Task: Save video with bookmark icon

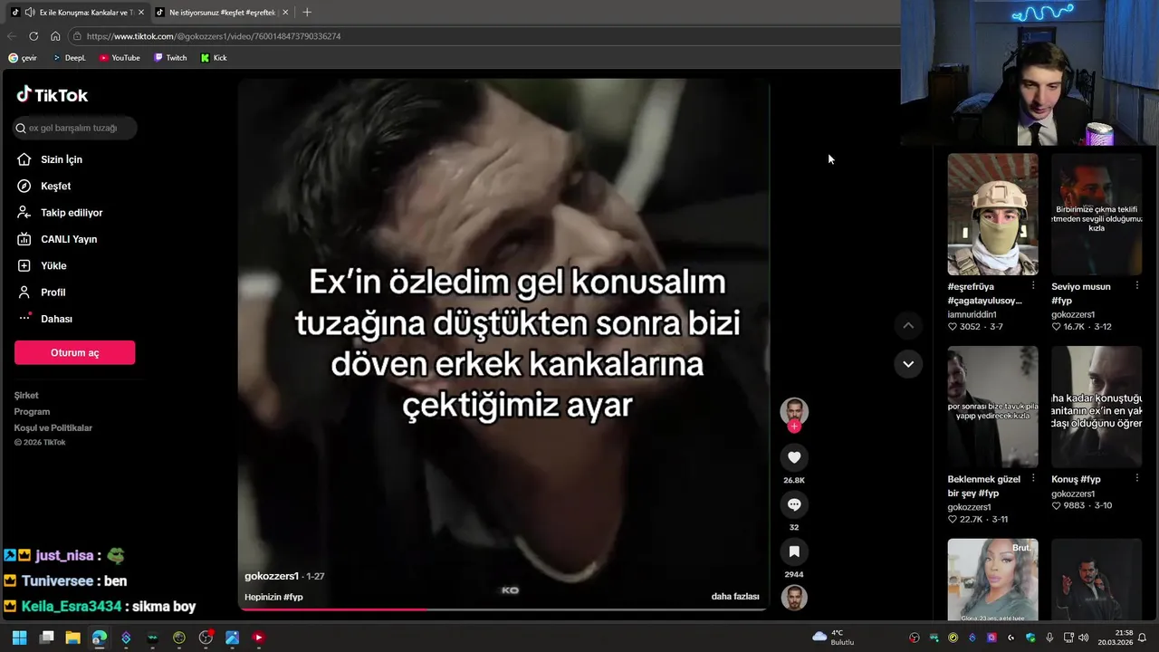Action: (x=794, y=551)
